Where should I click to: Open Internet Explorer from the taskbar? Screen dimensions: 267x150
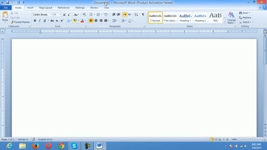[9, 146]
